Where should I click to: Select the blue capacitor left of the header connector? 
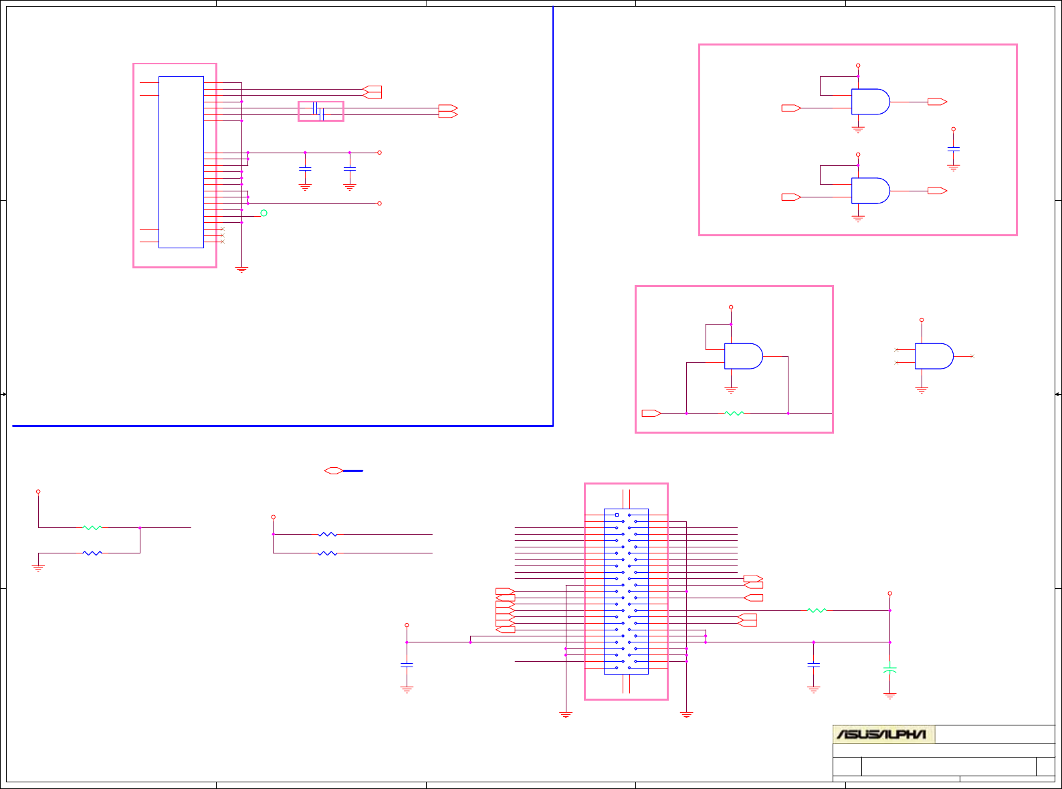coord(407,665)
